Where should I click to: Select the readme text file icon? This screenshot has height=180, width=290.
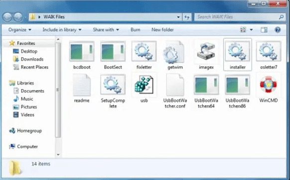click(82, 85)
